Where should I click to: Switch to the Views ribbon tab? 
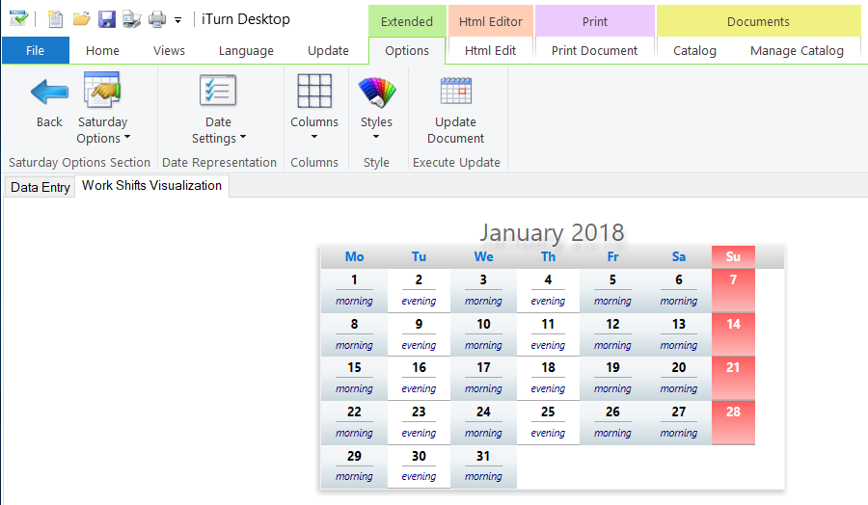coord(169,50)
